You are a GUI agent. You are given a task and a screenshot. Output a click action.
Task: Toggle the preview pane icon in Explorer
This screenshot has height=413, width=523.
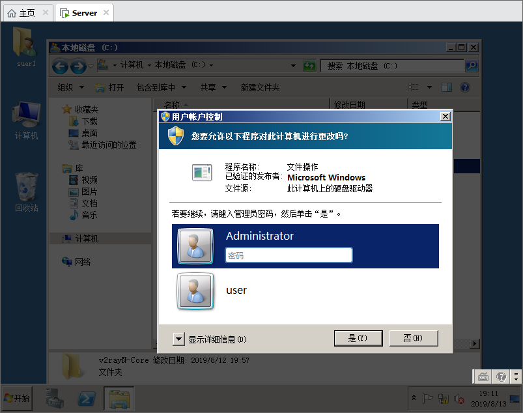(447, 87)
